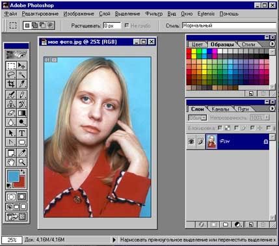Create new swatch from foreground color
This screenshot has width=279, height=246.
coord(251,94)
